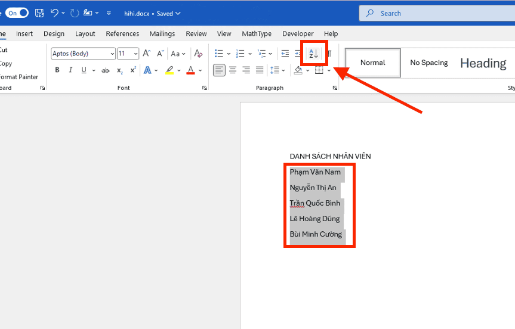515x329 pixels.
Task: Open the Mailings tab
Action: [x=162, y=34]
